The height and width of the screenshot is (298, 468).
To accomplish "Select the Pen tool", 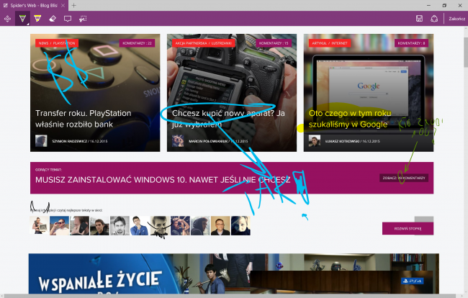I will tap(22, 19).
